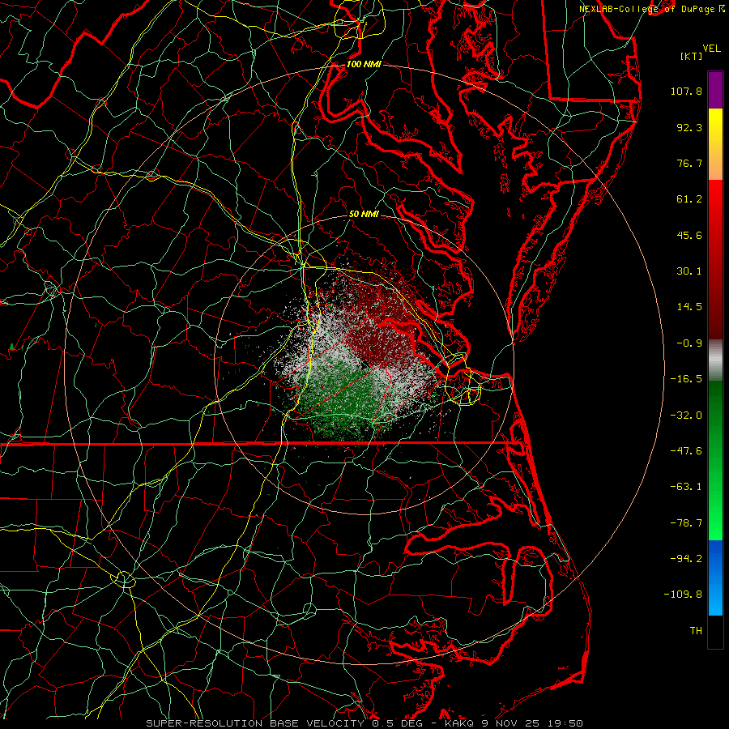Click the 100 NMI range ring label
Screen dimensions: 729x729
click(x=364, y=64)
